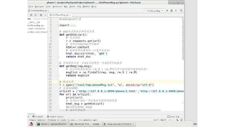The width and height of the screenshot is (225, 127).
Task: Run GetPhoneMsg with the green play icon
Action: [167, 11]
